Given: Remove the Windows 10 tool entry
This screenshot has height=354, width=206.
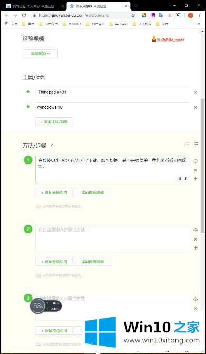Looking at the screenshot, I should [x=195, y=107].
